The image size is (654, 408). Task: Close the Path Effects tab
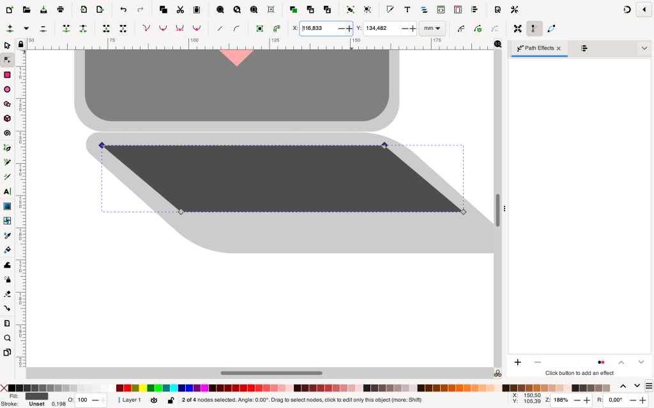pos(558,48)
